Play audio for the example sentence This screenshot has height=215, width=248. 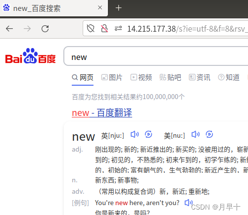tap(188, 203)
